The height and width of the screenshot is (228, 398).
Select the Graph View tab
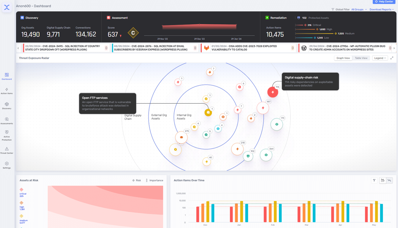pyautogui.click(x=343, y=58)
